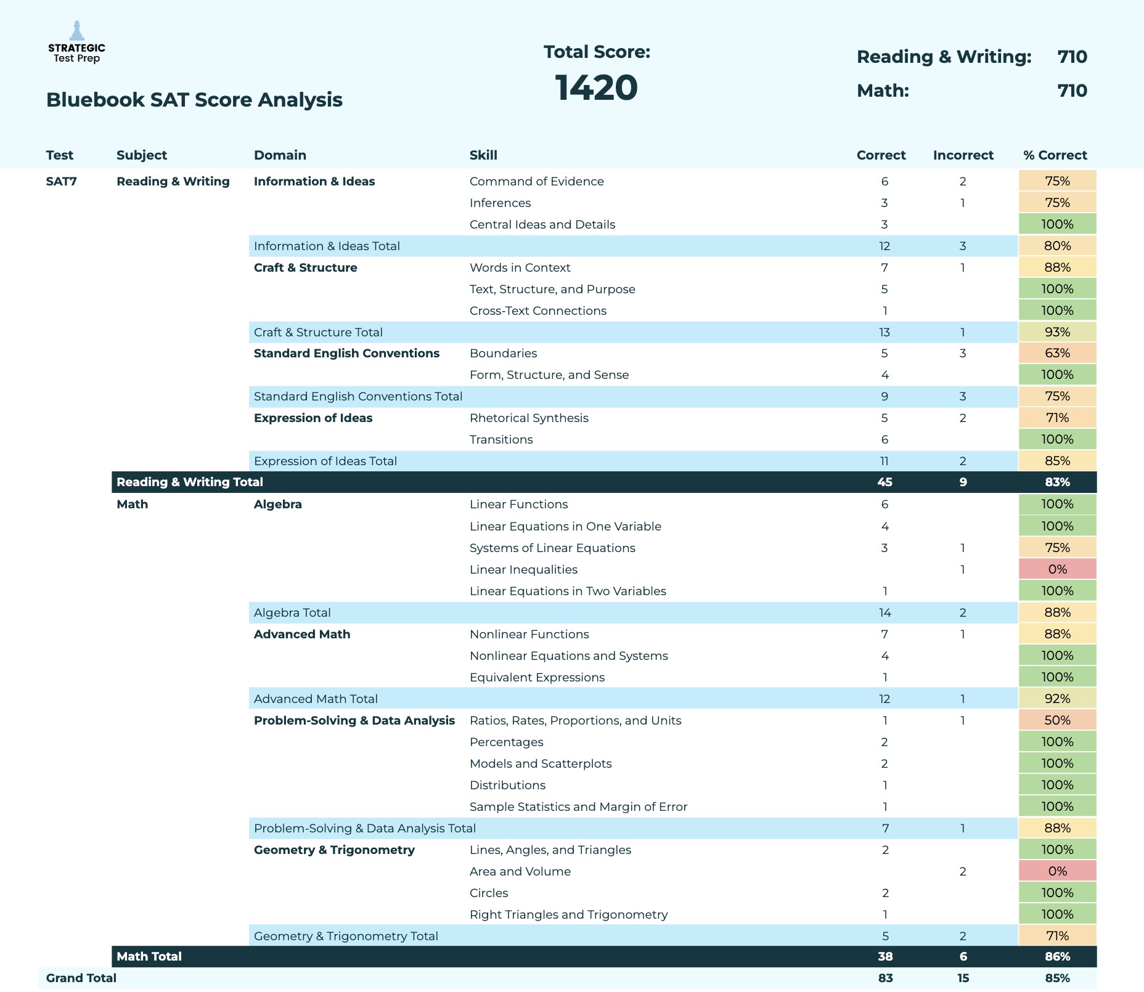1144x992 pixels.
Task: Click the Advanced Math Total label
Action: click(316, 699)
